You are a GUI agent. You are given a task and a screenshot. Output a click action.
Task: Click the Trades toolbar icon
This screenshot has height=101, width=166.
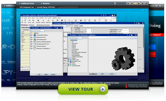tap(33, 21)
